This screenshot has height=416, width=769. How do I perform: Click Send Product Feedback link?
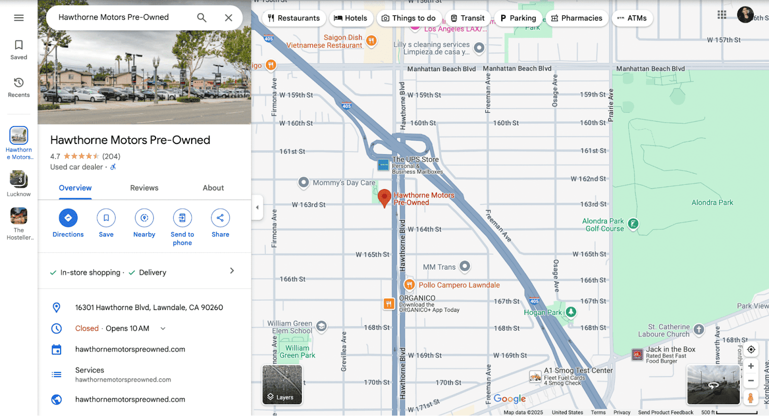(x=666, y=412)
